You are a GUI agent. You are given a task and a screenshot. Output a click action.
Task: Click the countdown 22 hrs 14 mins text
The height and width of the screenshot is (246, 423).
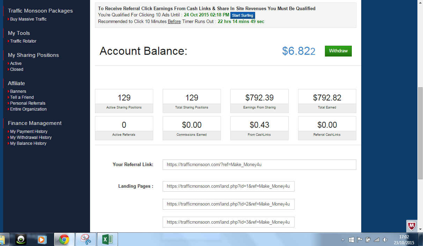(241, 22)
